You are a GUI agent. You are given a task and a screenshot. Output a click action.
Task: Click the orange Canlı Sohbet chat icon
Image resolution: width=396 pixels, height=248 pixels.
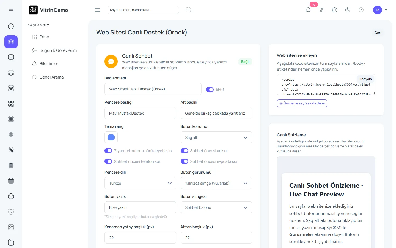coord(111,61)
